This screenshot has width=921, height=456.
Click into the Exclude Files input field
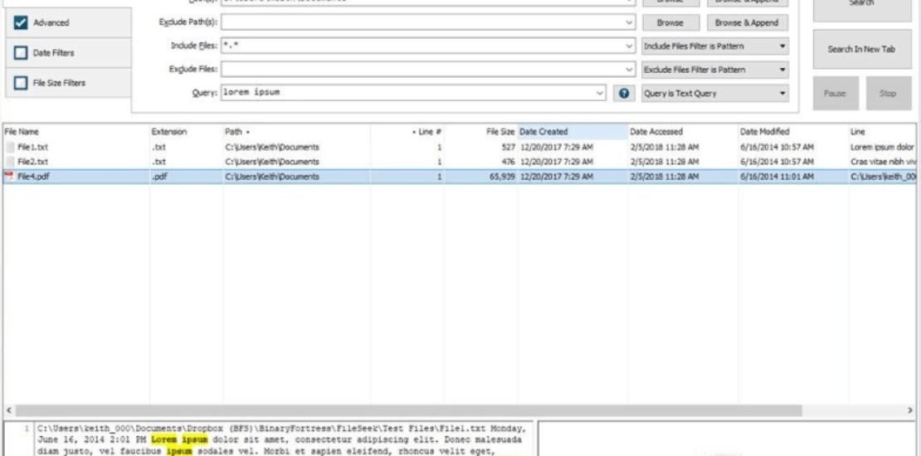point(422,70)
